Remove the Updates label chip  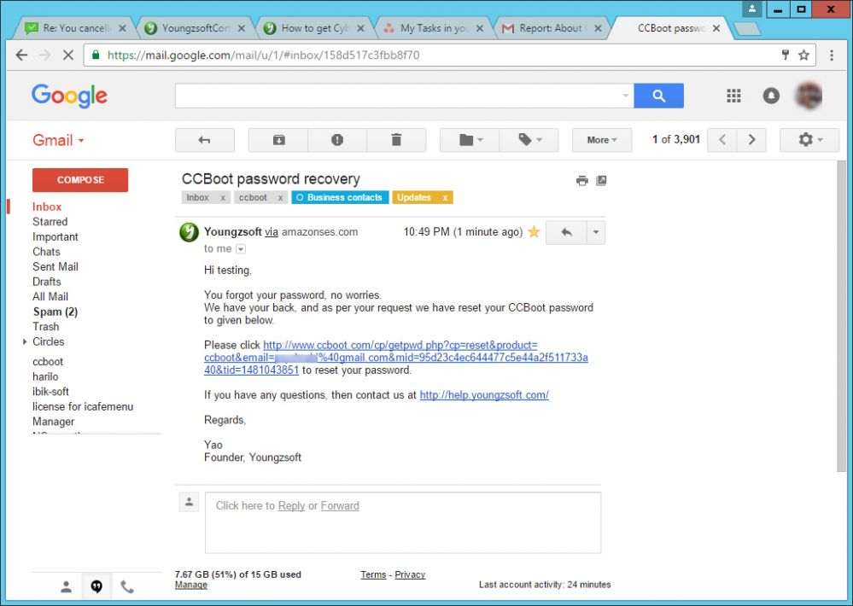point(445,198)
